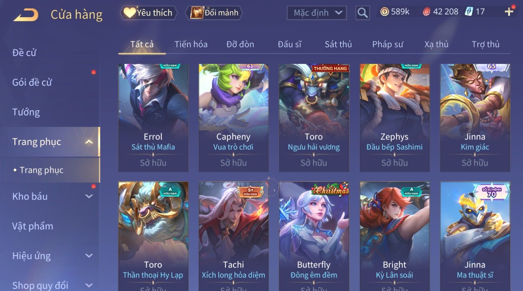The image size is (523, 291).
Task: Click the plus icon to add currency
Action: point(509,11)
